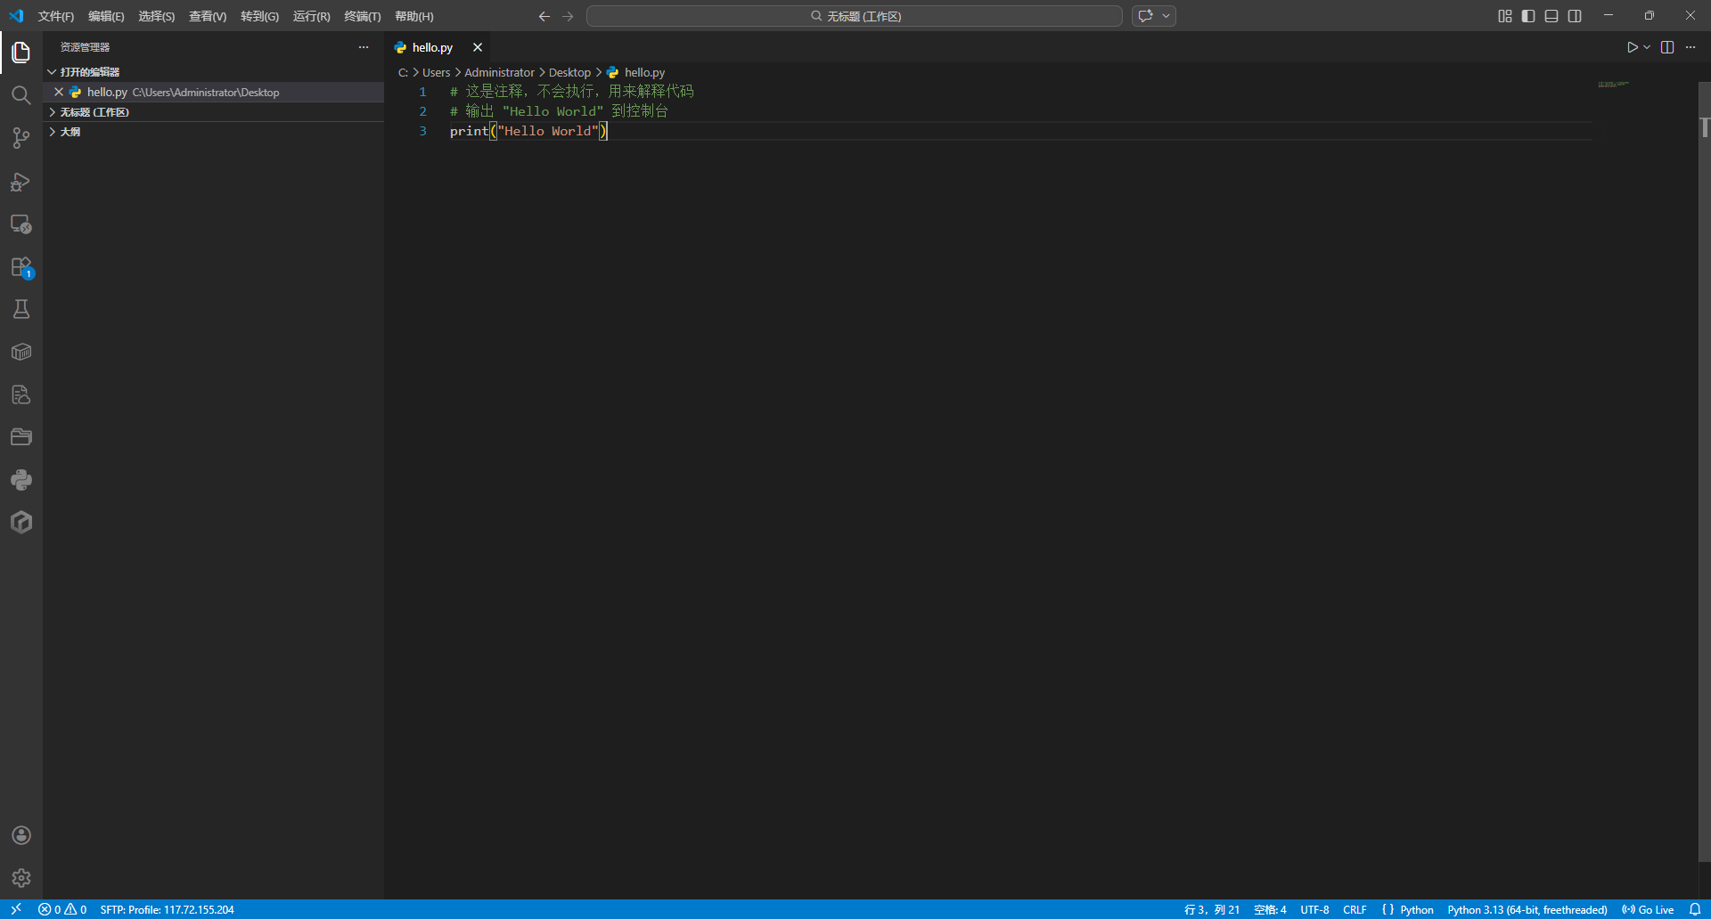This screenshot has height=919, width=1711.
Task: Open the Manage settings gear
Action: click(x=21, y=878)
